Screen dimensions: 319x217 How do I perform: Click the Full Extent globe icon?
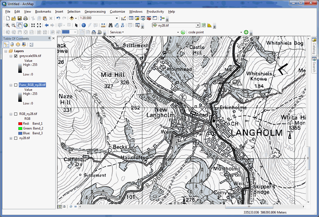tap(26, 25)
